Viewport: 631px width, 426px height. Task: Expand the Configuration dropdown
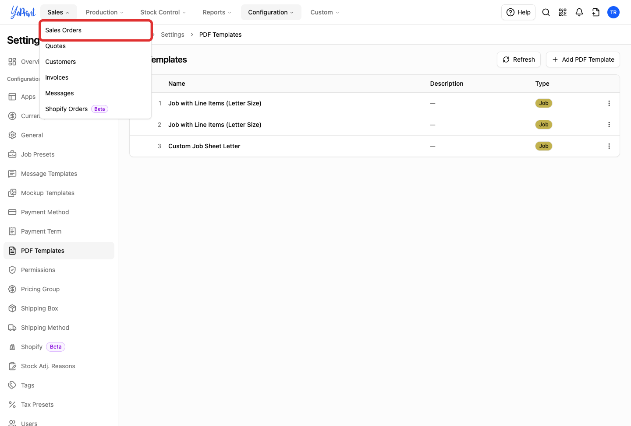[271, 12]
